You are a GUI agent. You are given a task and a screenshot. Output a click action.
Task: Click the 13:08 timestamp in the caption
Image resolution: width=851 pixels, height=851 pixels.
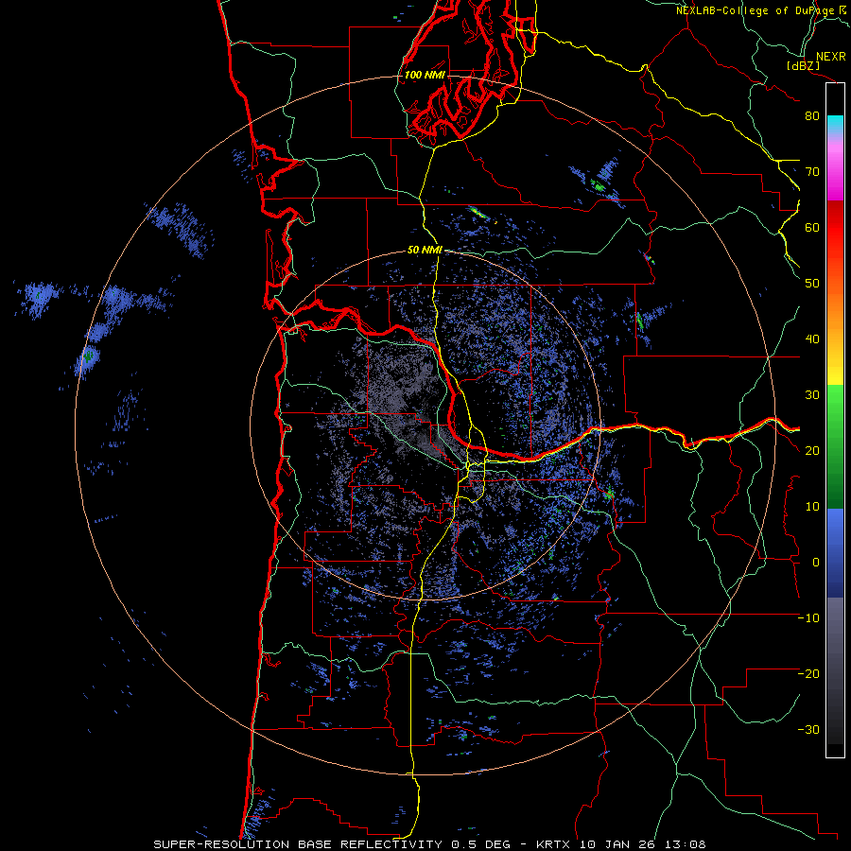687,844
